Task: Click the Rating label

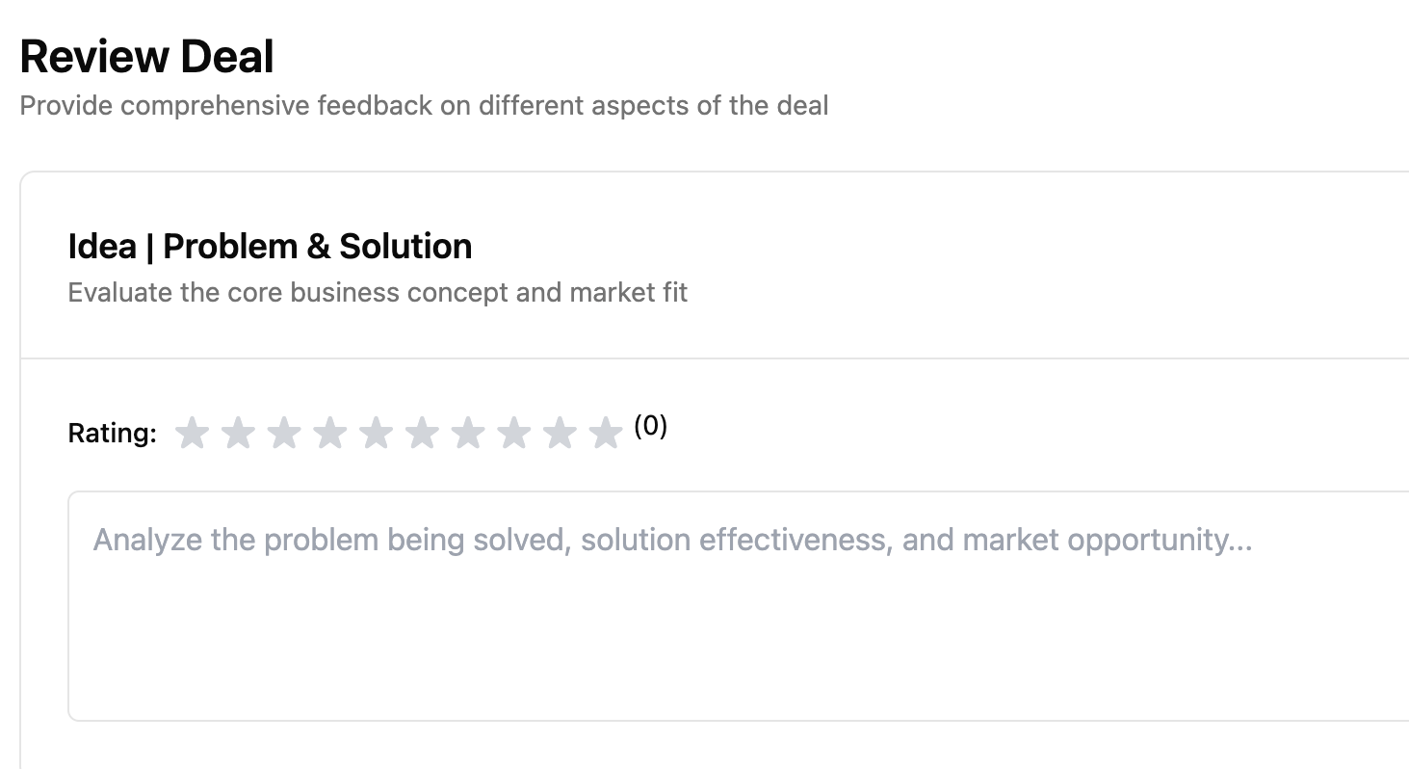Action: 111,433
